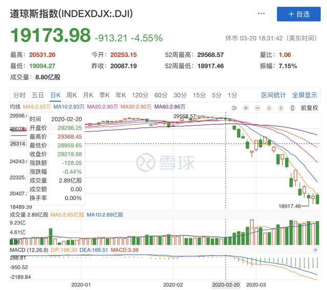Zoom out the chart with minus icon
The width and height of the screenshot is (327, 290).
coord(257,107)
